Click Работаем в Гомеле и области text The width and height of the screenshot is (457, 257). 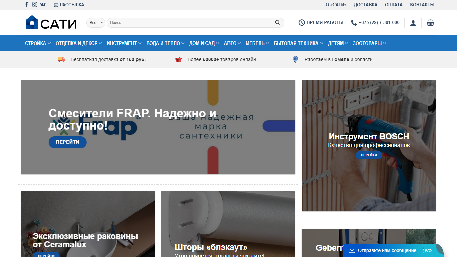339,59
